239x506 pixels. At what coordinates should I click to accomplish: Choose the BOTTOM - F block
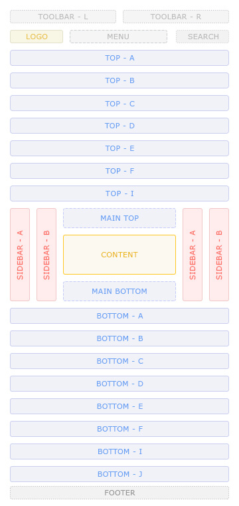(x=119, y=429)
